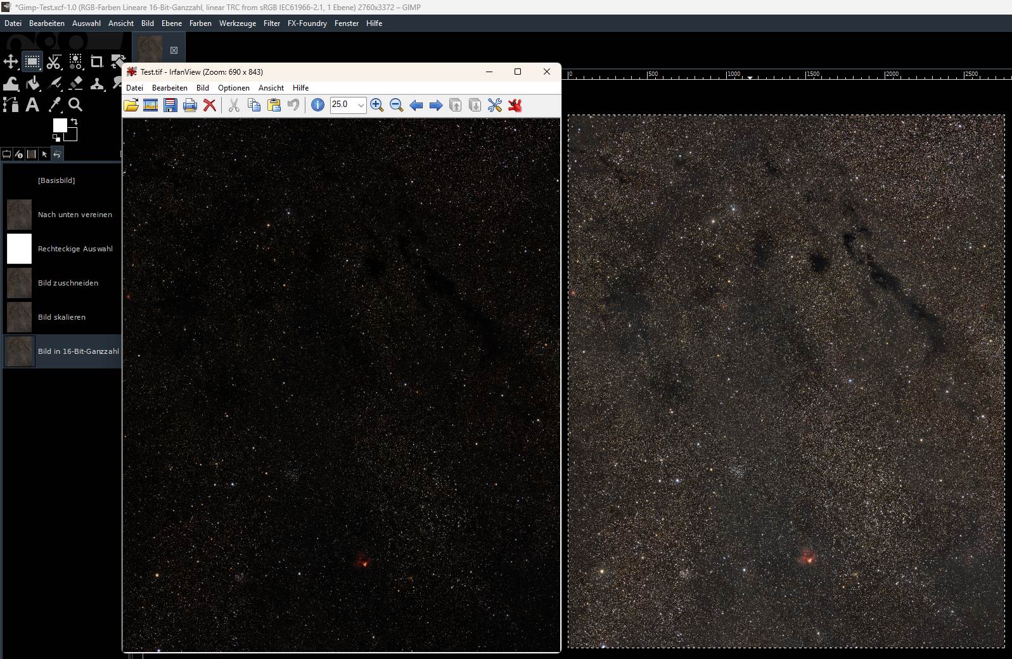Screen dimensions: 1012x659
Task: Click the white foreground color swatch
Action: point(60,125)
